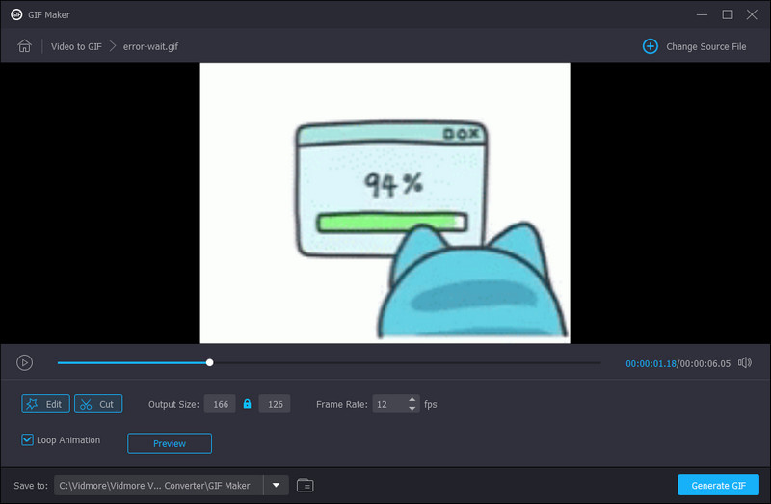Image resolution: width=771 pixels, height=504 pixels.
Task: Increase frame rate with up arrow
Action: point(412,400)
